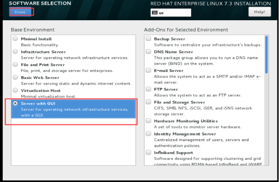279x182 pixels.
Task: Select Virtualization Host environment
Action: pos(15,90)
